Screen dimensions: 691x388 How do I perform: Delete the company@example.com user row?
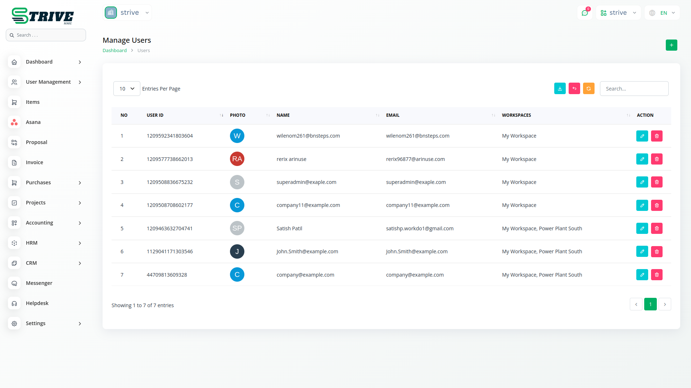pyautogui.click(x=656, y=274)
